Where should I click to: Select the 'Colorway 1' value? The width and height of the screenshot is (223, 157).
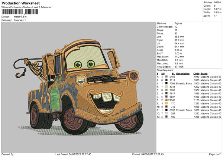(x=20, y=20)
